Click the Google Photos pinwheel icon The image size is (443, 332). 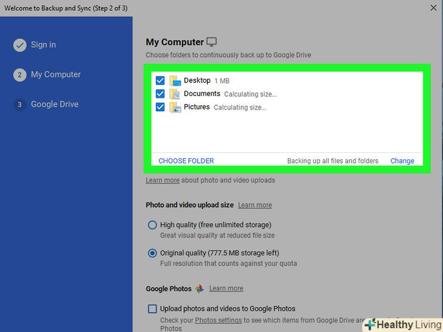pos(200,288)
